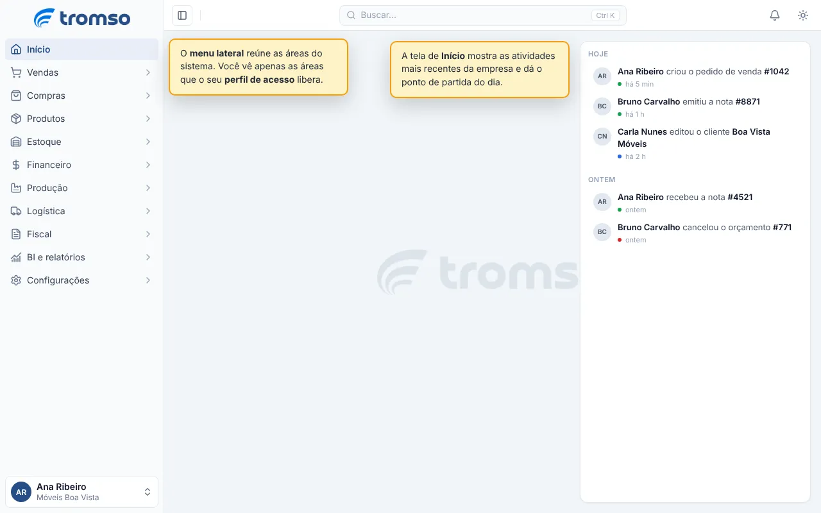Switch theme with the sun icon
This screenshot has height=513, width=821.
point(803,15)
